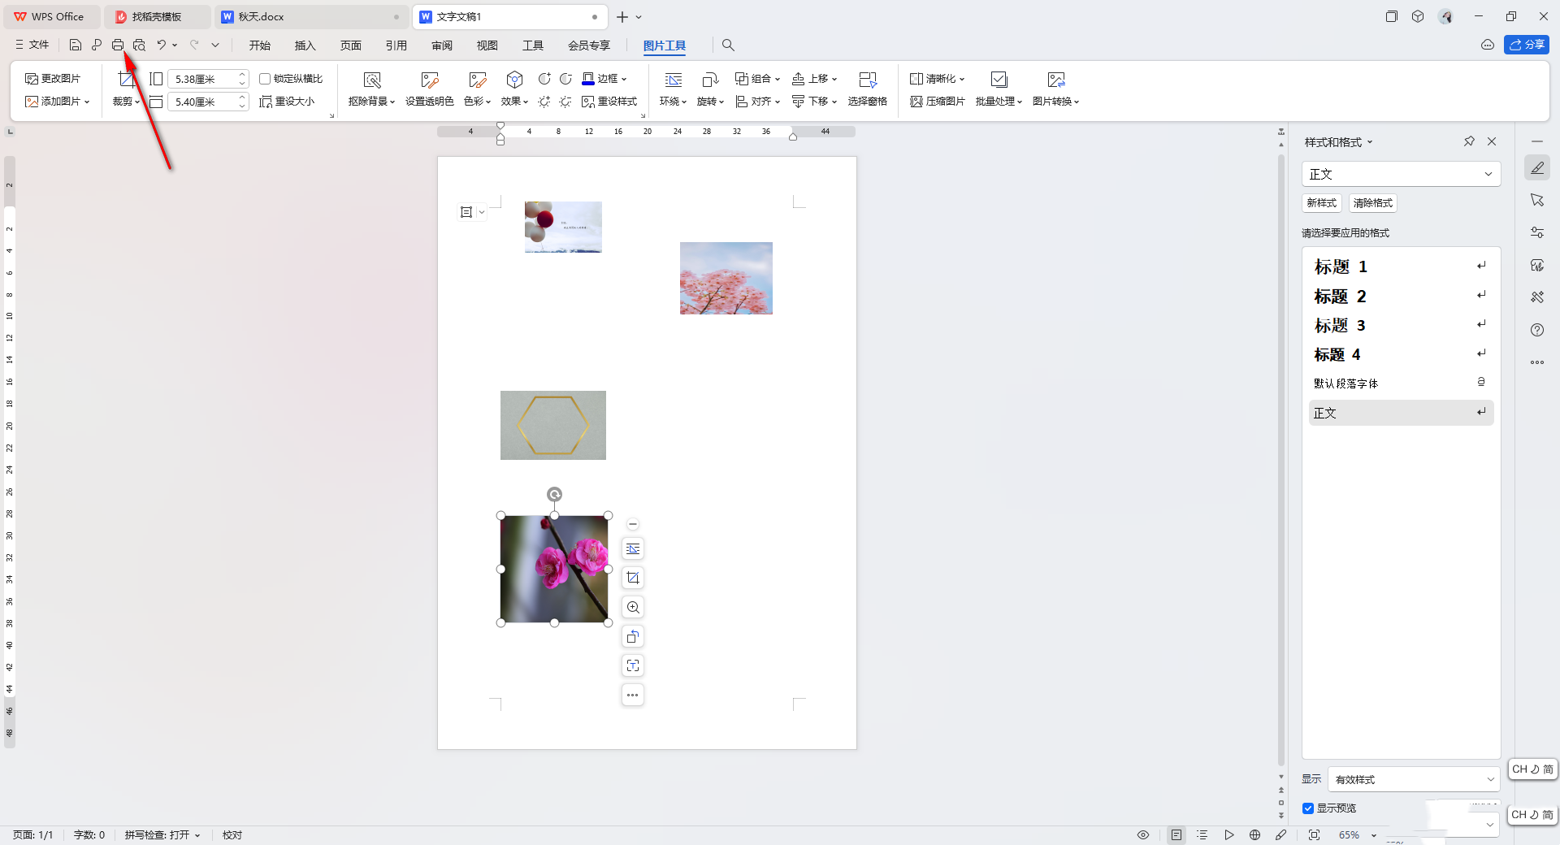The image size is (1560, 845).
Task: Apply the 标题 1 style from list
Action: (x=1401, y=266)
